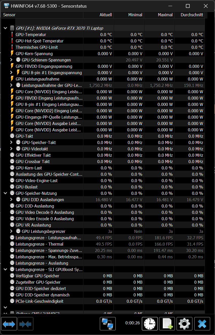
Task: Click the 181.6 FPS maximal value
Action: (164, 238)
